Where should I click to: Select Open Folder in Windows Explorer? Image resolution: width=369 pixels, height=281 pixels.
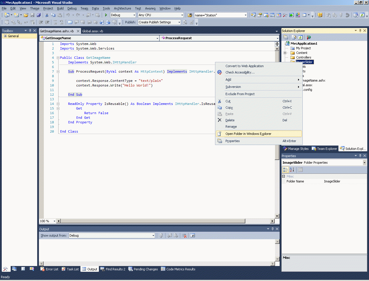click(x=248, y=134)
